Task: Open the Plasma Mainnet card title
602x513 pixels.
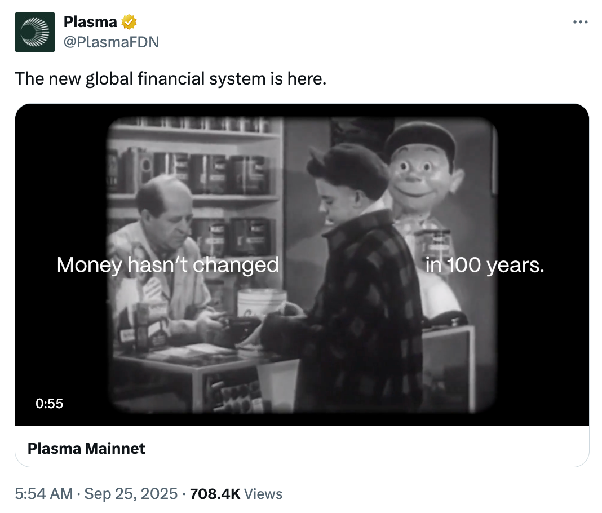Action: coord(86,448)
